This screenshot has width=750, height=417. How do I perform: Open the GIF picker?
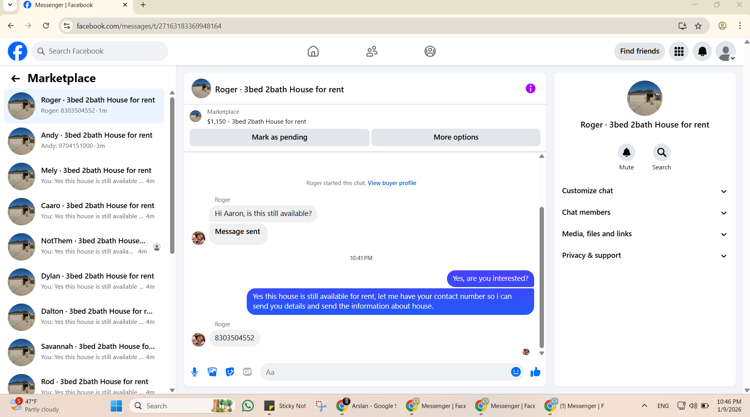tap(247, 372)
